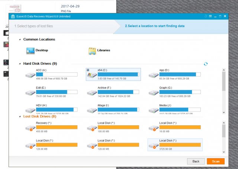
Task: Collapse the Lost Disk Drives section
Action: [x=19, y=117]
